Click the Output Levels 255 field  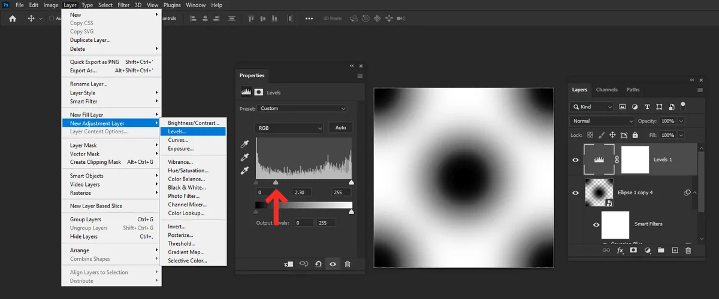327,222
